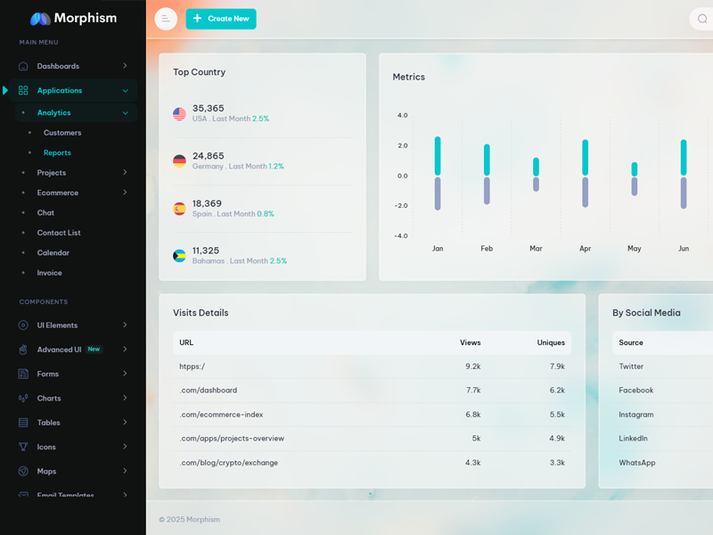Viewport: 713px width, 535px height.
Task: Click the January teal bar in Metrics
Action: (x=438, y=156)
